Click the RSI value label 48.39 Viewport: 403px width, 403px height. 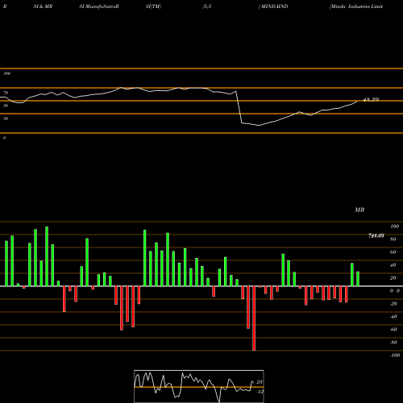pyautogui.click(x=371, y=99)
